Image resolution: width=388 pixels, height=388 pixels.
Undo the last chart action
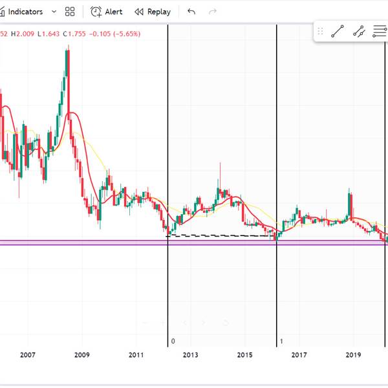coord(191,12)
